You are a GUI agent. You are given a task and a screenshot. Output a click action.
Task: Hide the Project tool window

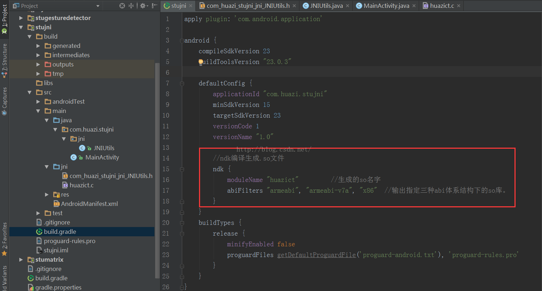154,6
